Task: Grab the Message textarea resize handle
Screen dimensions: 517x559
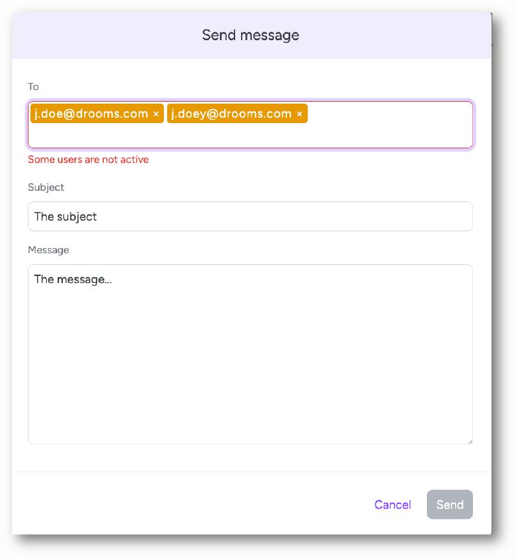Action: click(x=470, y=441)
